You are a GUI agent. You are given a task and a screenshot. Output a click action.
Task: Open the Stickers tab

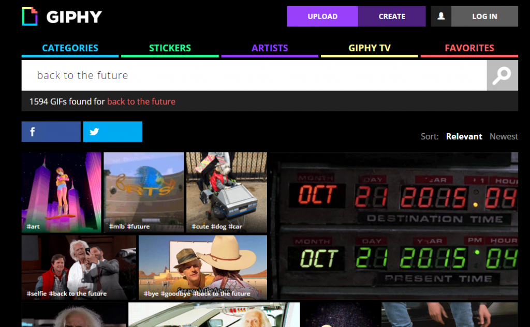point(170,48)
